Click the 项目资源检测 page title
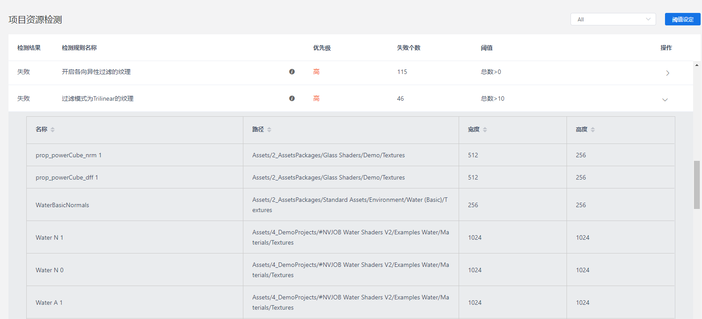Viewport: 702px width, 319px height. click(x=35, y=20)
